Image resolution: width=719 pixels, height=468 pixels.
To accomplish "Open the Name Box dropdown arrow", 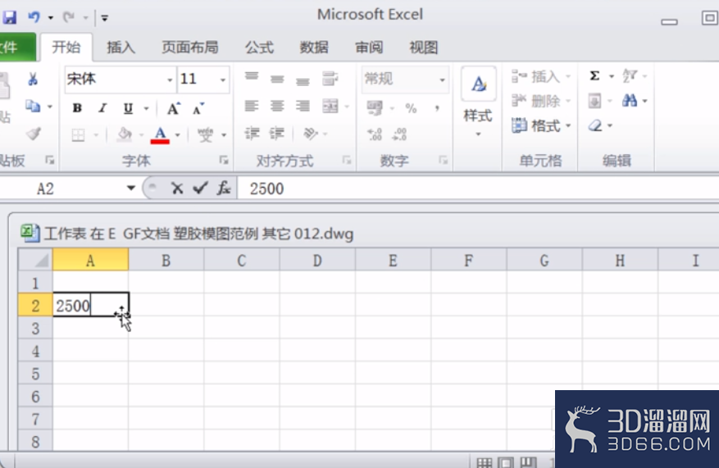I will [x=131, y=189].
